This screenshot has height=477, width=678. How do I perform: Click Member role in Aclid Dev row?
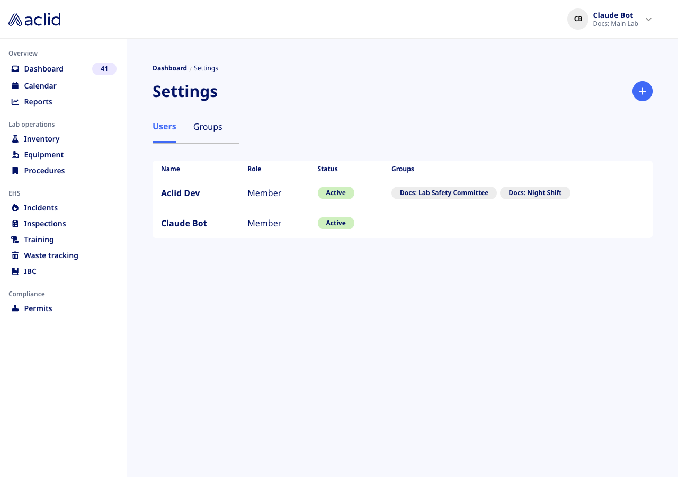click(264, 193)
